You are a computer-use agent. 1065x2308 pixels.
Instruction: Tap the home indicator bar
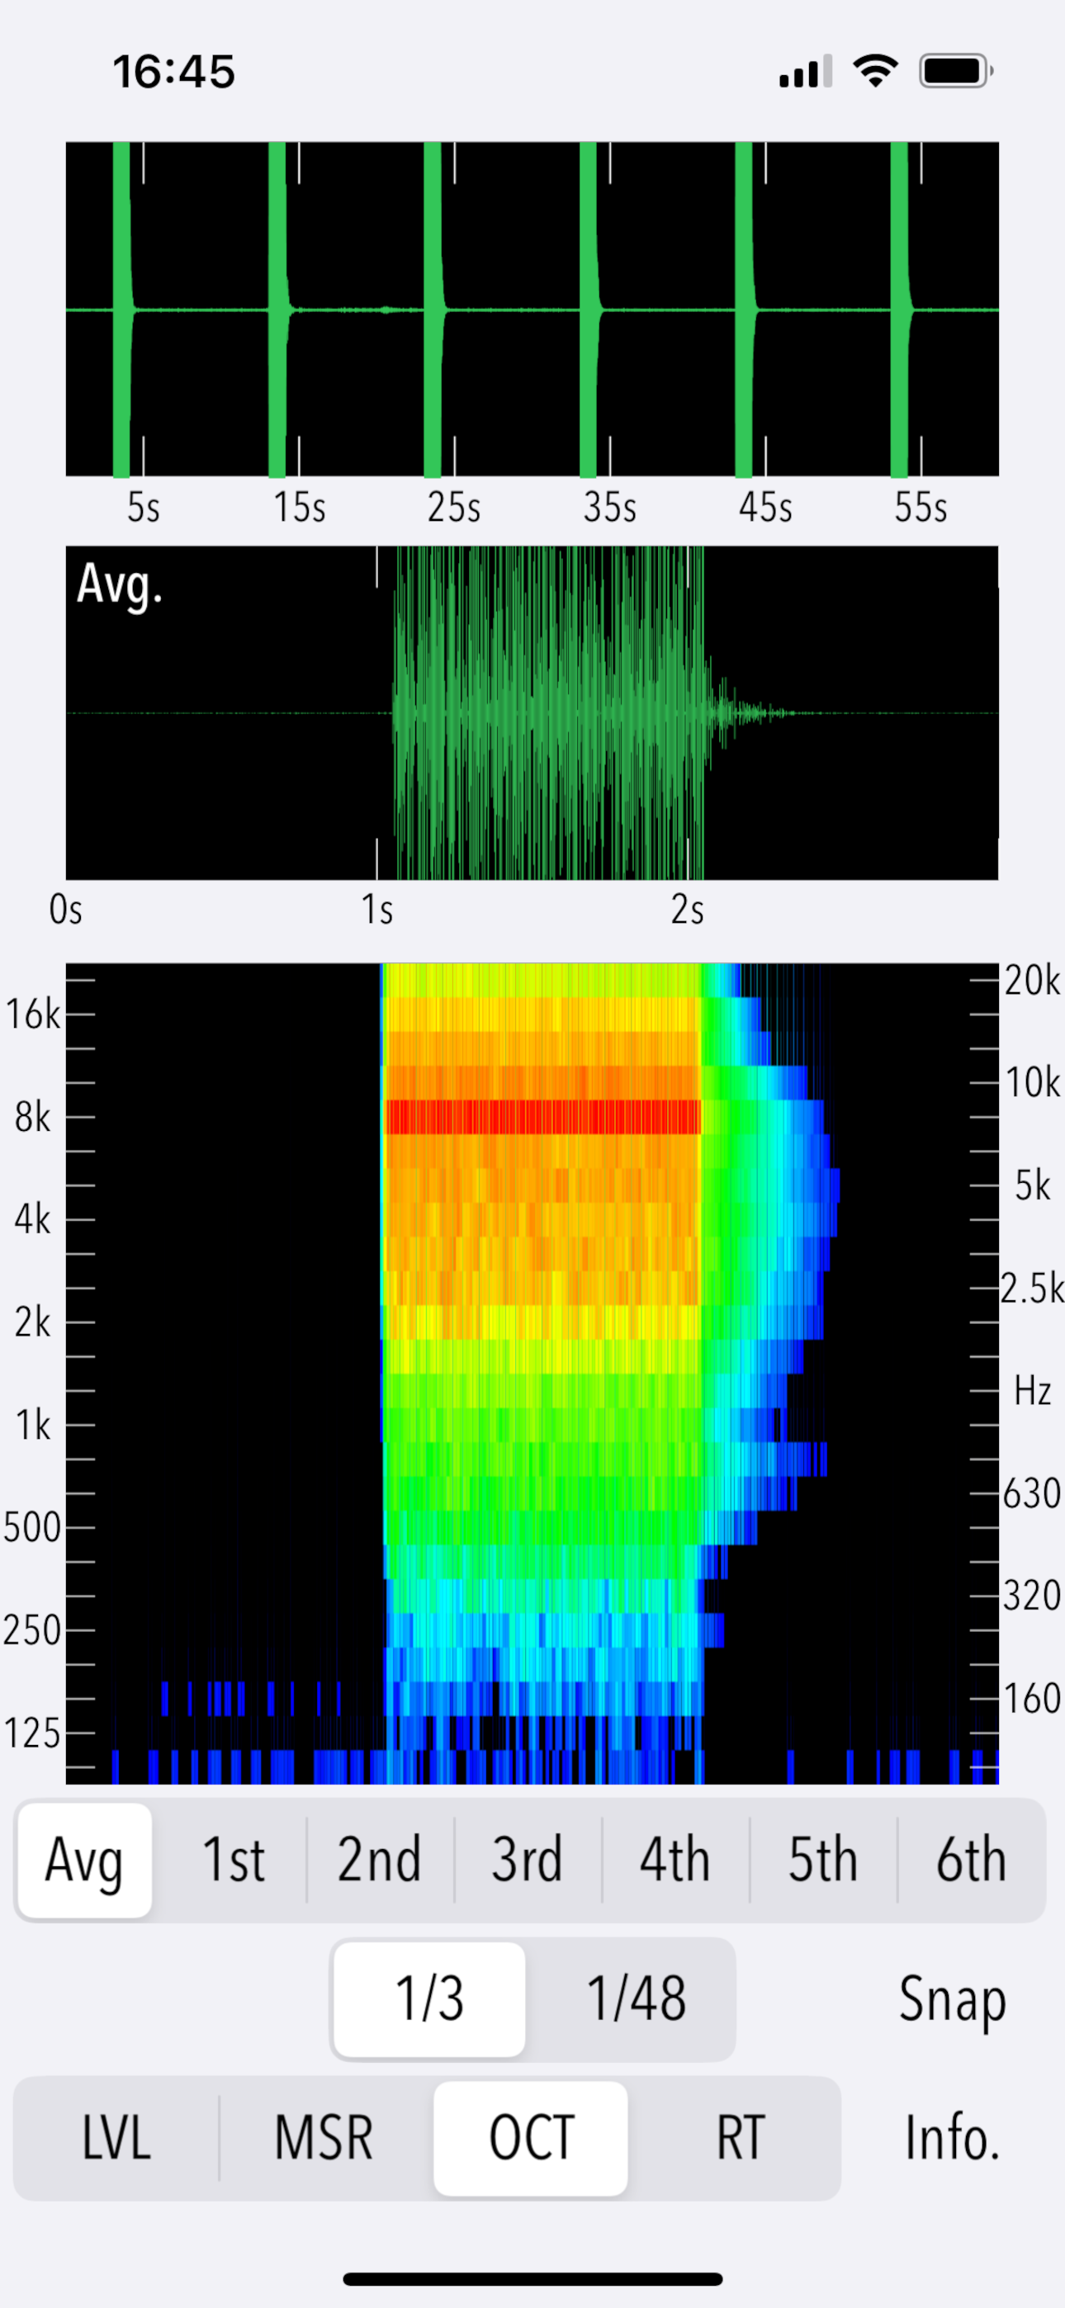coord(532,2278)
